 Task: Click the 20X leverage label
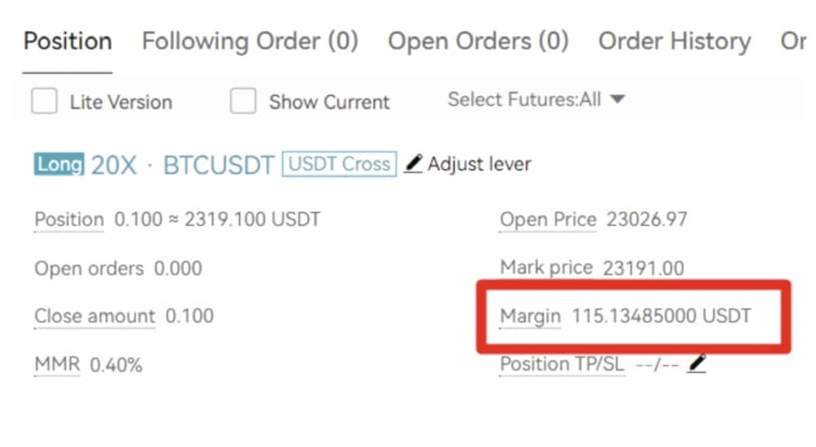[x=114, y=165]
